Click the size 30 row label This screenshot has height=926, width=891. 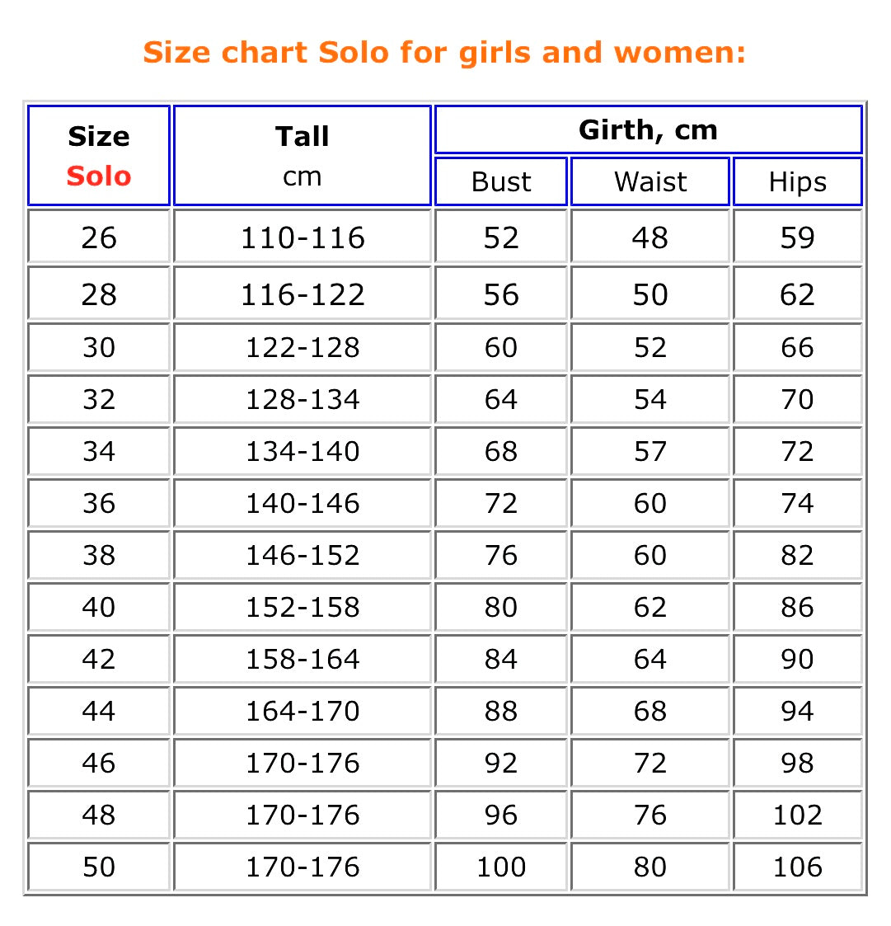click(99, 348)
